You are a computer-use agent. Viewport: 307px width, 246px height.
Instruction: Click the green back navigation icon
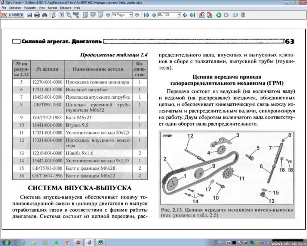(219, 15)
